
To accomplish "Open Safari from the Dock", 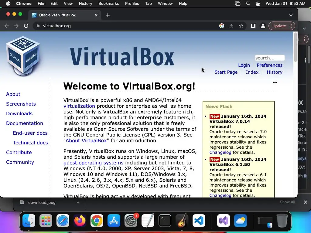I will coord(63,221).
